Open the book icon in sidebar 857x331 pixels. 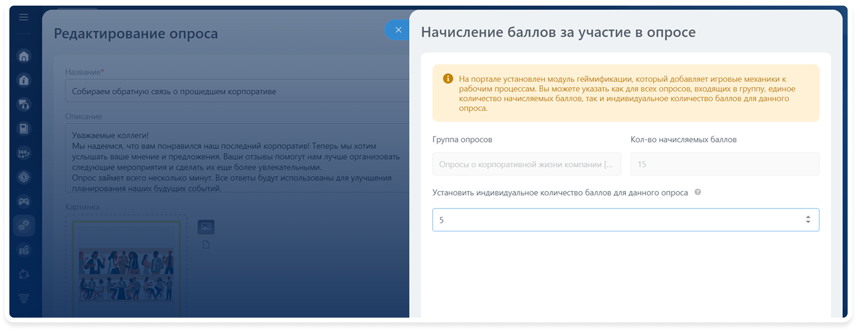pyautogui.click(x=24, y=129)
